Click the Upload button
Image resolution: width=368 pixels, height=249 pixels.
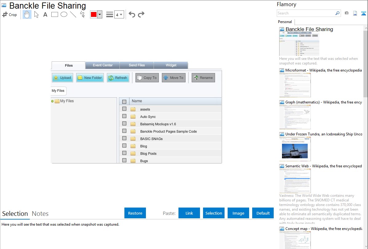(x=62, y=78)
